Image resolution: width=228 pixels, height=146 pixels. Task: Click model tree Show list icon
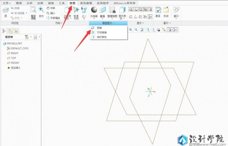(35, 37)
